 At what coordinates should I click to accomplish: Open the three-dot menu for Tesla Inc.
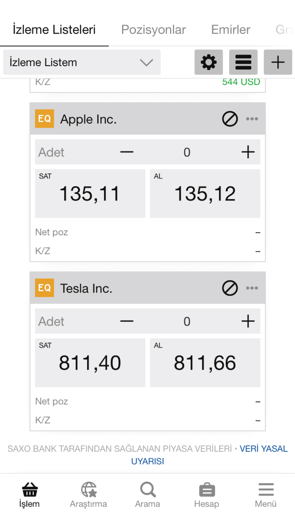[x=252, y=288]
